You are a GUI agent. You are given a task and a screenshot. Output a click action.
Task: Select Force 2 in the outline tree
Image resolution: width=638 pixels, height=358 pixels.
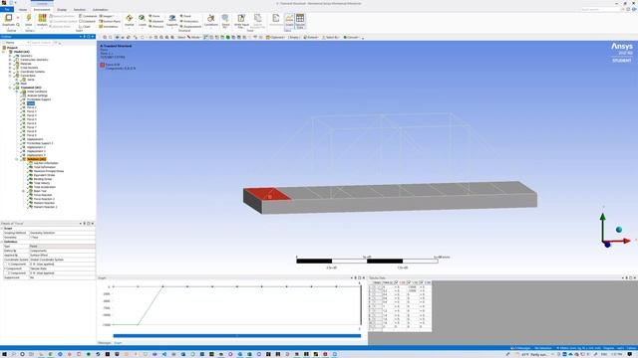pyautogui.click(x=31, y=107)
